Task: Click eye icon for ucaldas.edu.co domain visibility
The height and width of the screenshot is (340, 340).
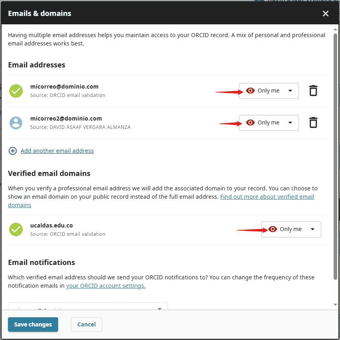Action: point(273,229)
